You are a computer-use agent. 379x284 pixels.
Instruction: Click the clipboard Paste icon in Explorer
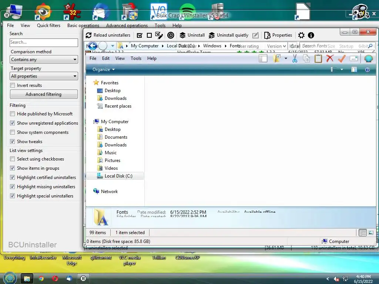coord(318,58)
